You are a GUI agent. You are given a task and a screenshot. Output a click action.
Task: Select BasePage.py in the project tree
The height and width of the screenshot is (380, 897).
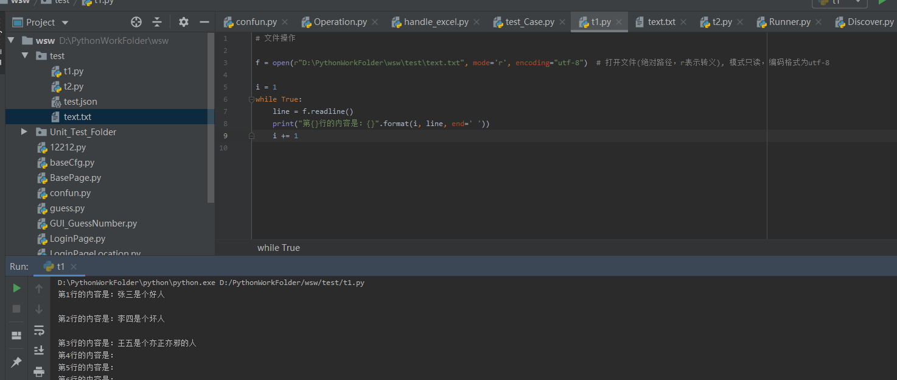pos(75,178)
